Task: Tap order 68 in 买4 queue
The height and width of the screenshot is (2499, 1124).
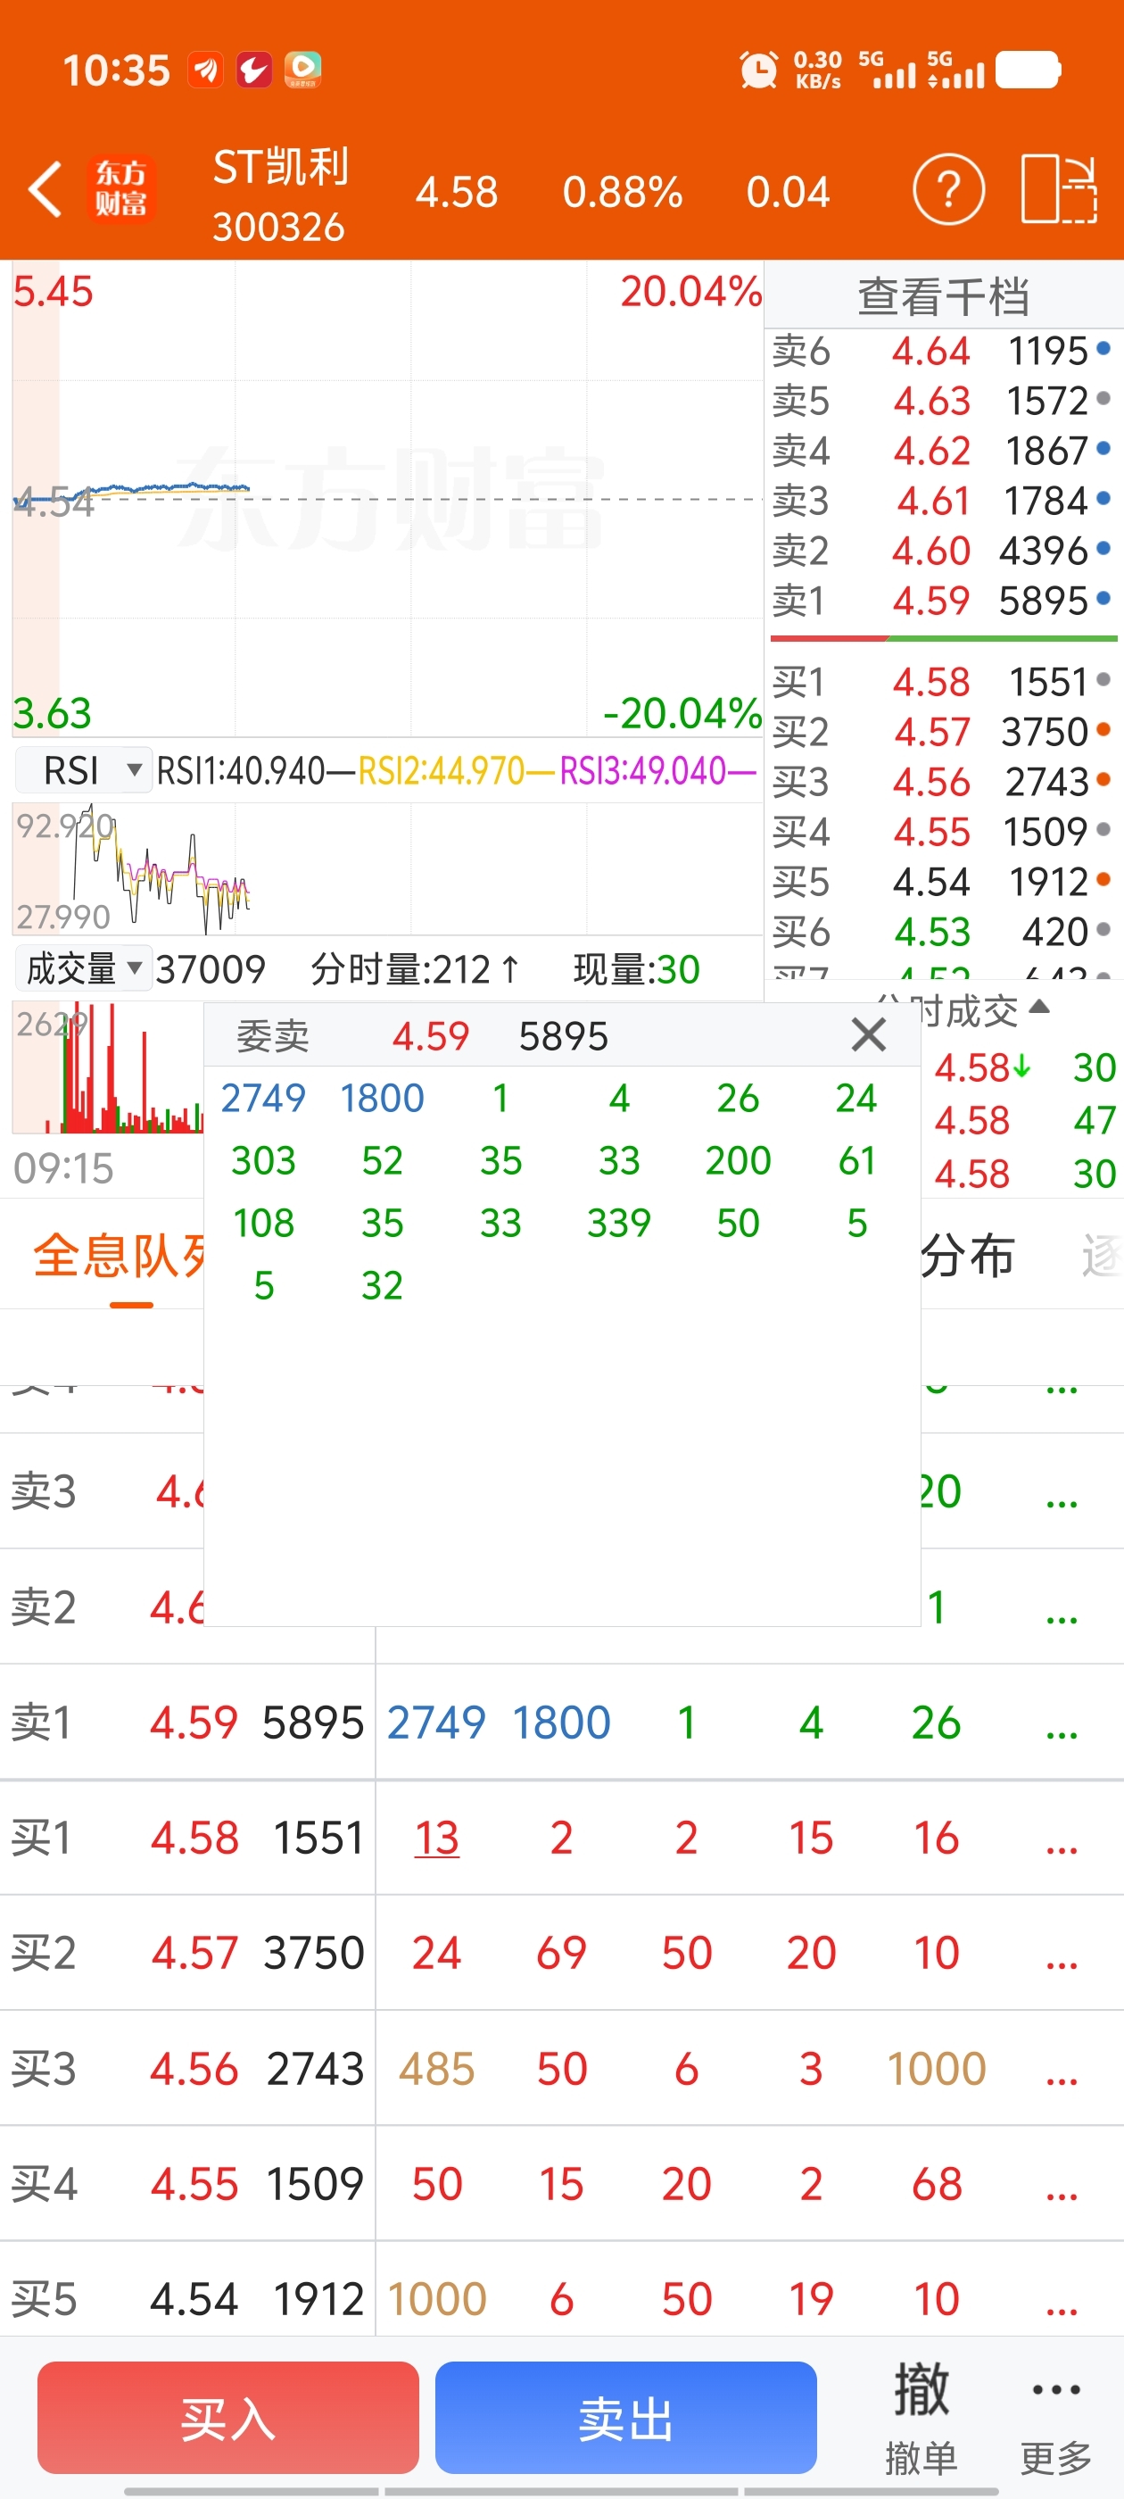Action: [x=936, y=2185]
